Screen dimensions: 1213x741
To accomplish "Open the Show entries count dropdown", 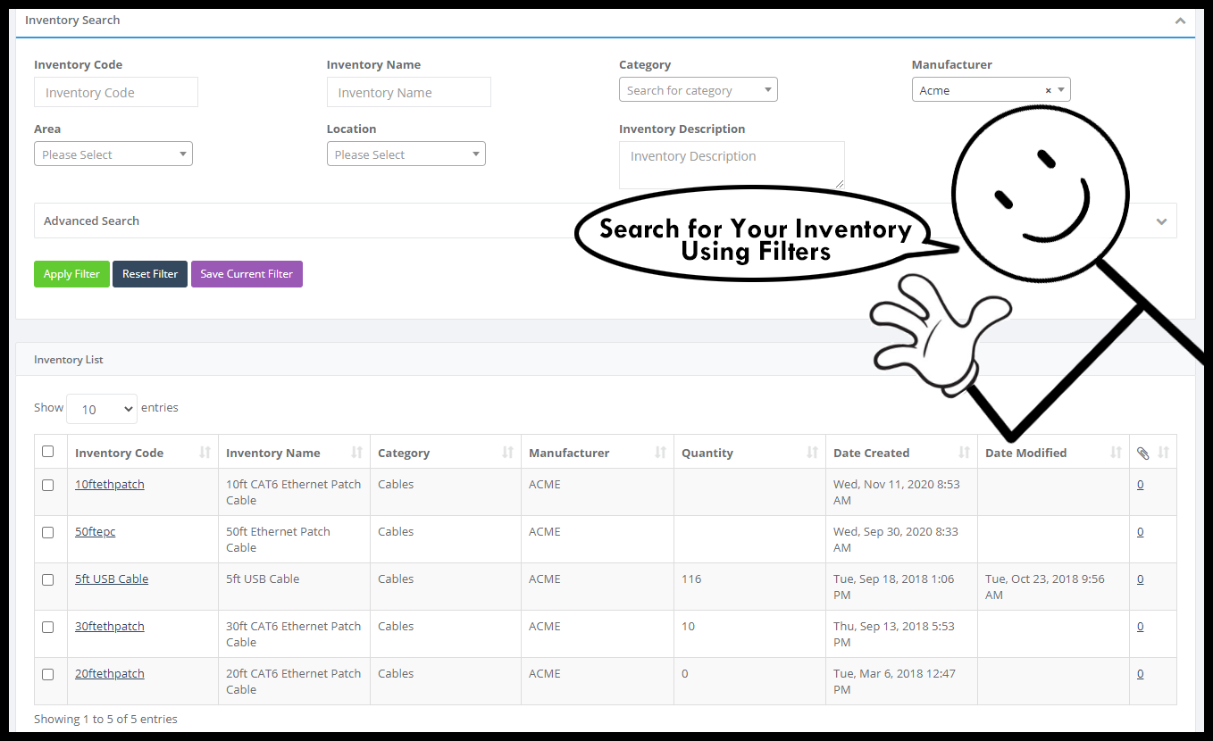I will (x=102, y=409).
